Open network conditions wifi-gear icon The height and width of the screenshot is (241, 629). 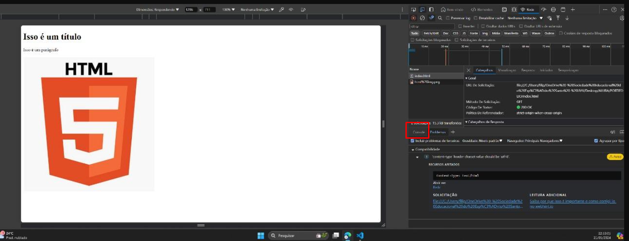point(550,18)
